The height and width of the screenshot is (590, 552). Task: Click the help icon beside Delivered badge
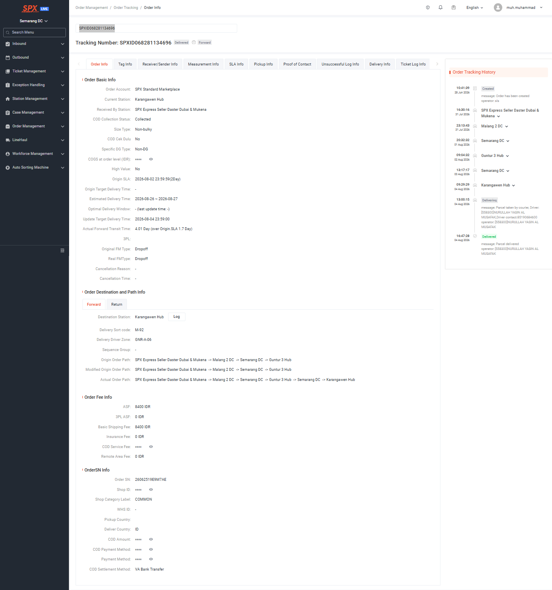(194, 42)
